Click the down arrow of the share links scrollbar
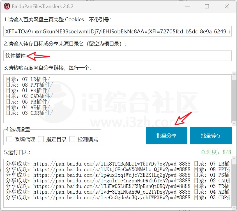Screen dimensions: 237x211 [x=234, y=121]
